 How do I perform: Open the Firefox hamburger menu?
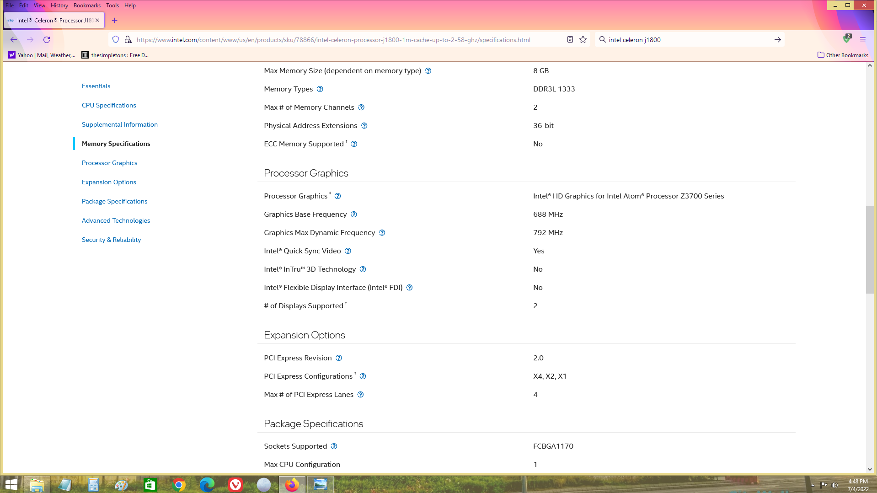click(x=863, y=40)
